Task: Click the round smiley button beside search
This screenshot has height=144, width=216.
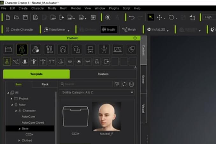Action: 132,84
